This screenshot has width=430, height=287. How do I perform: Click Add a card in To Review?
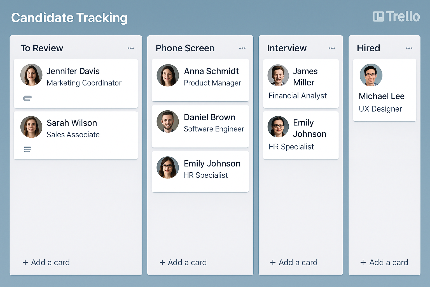click(x=46, y=262)
